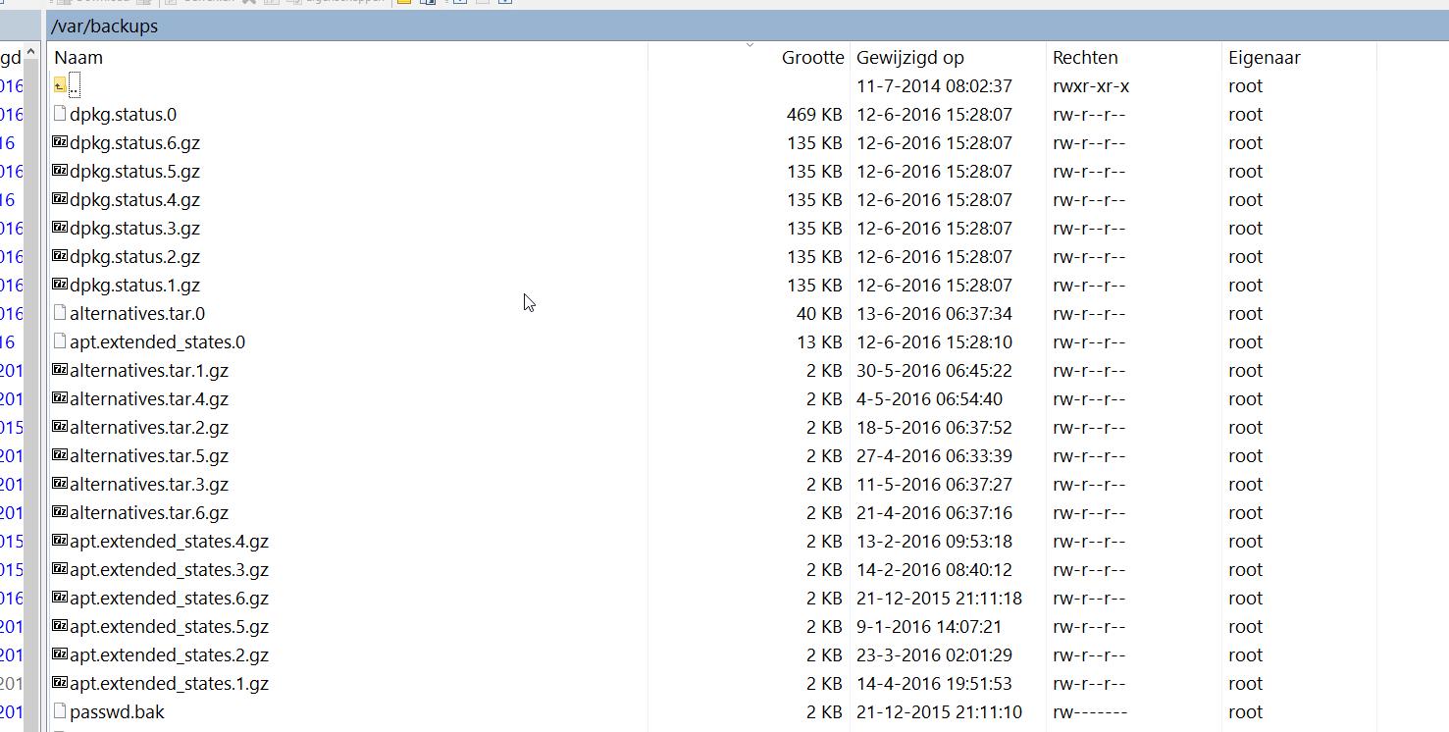Click the alternatives.tar.4.gz archive icon
Image resolution: width=1449 pixels, height=732 pixels.
click(x=60, y=398)
